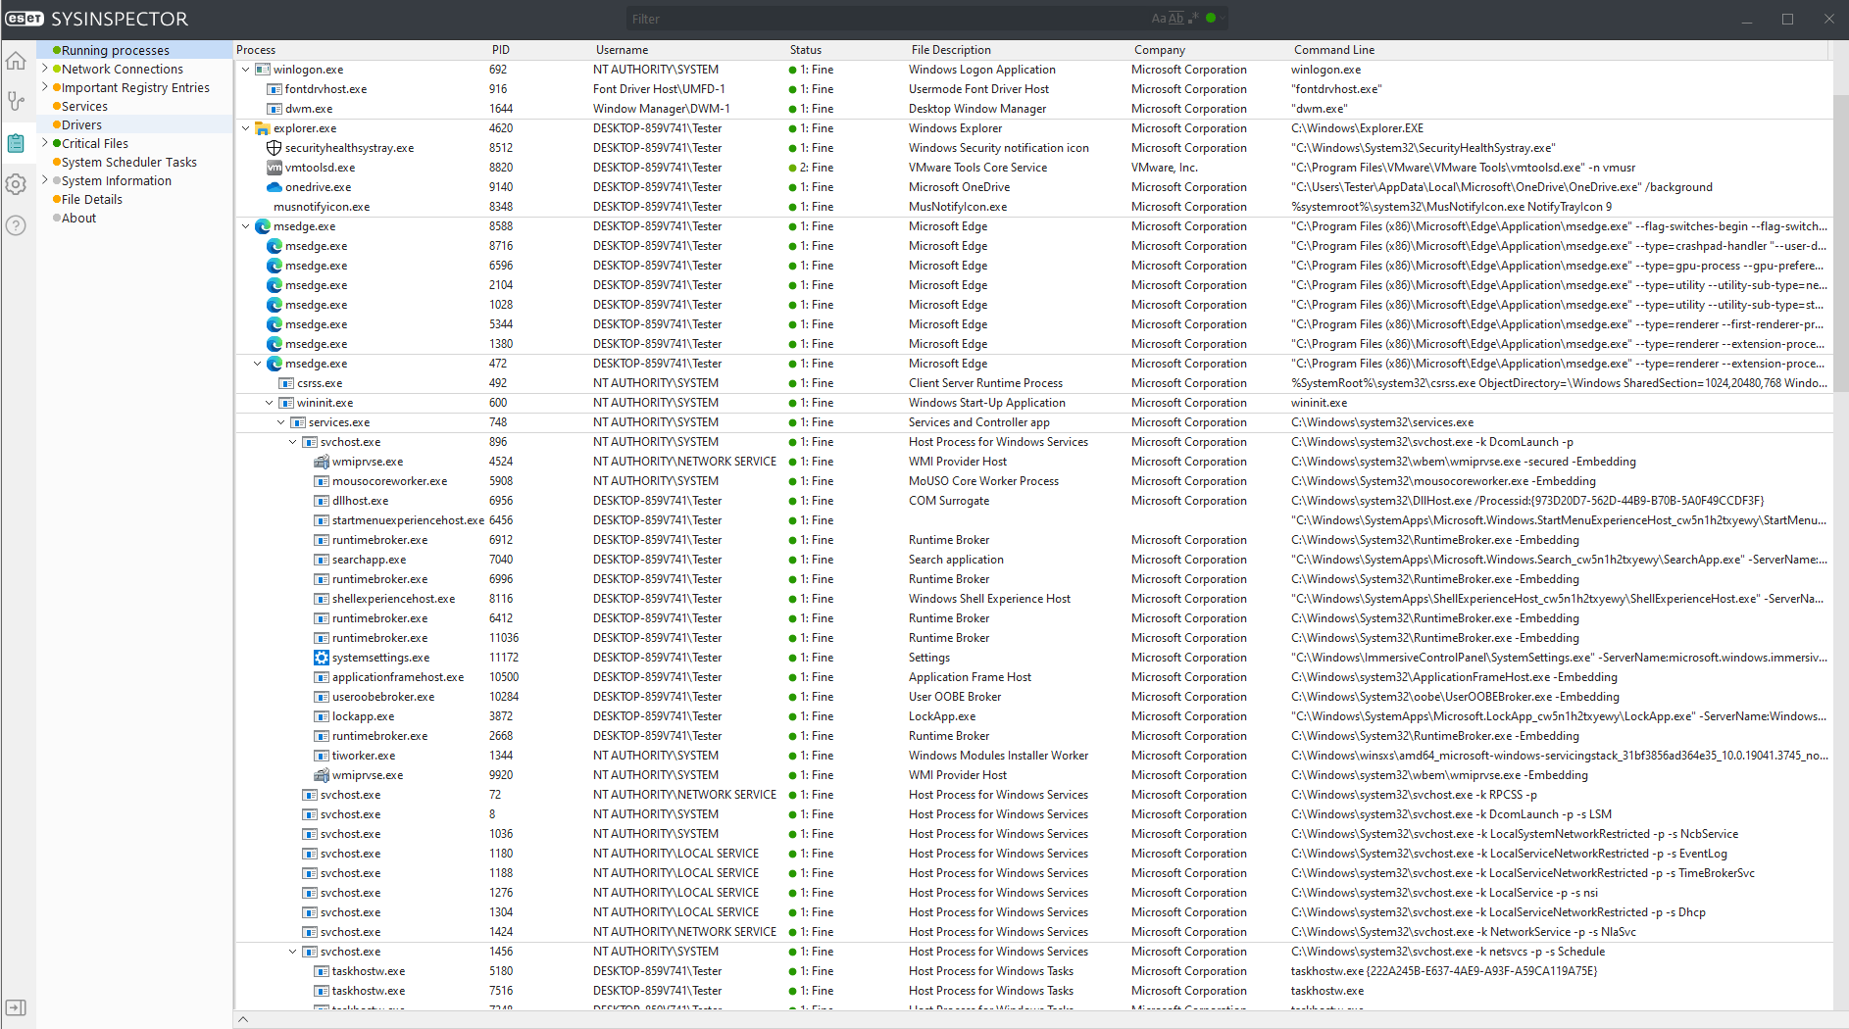This screenshot has height=1029, width=1849.
Task: Select the clipboard report sidebar icon
Action: tap(16, 143)
